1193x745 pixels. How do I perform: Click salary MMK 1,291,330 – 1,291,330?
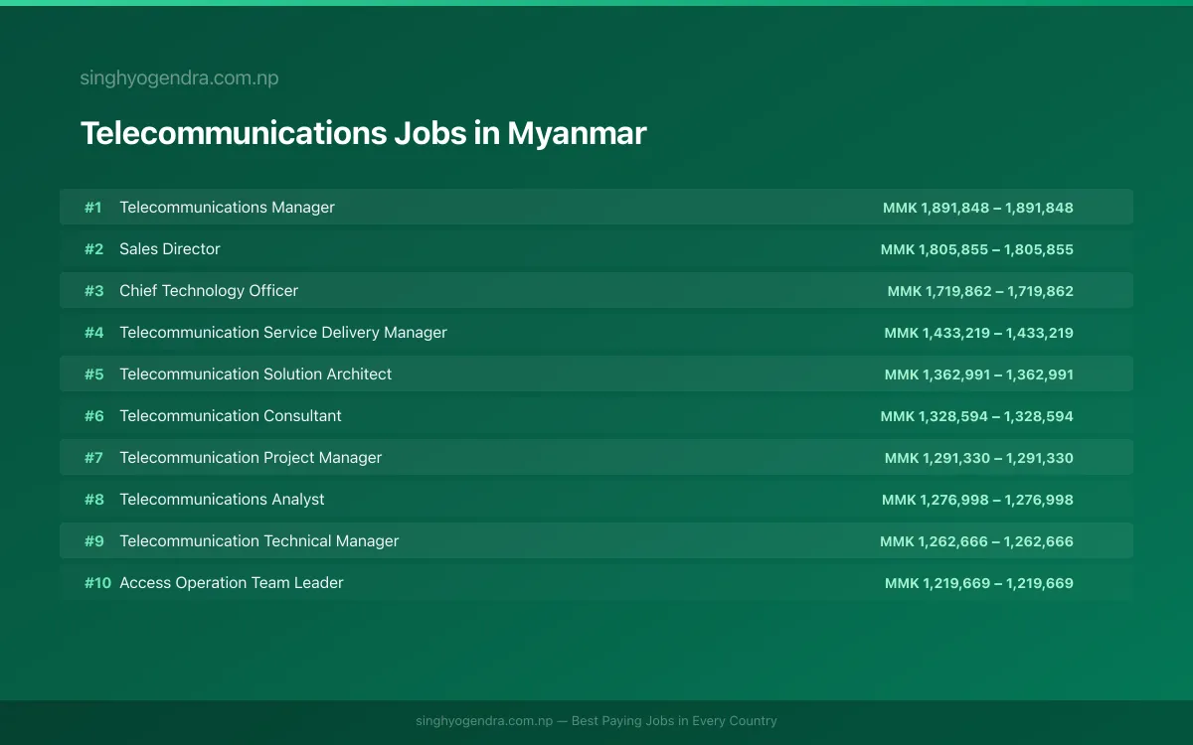tap(979, 458)
